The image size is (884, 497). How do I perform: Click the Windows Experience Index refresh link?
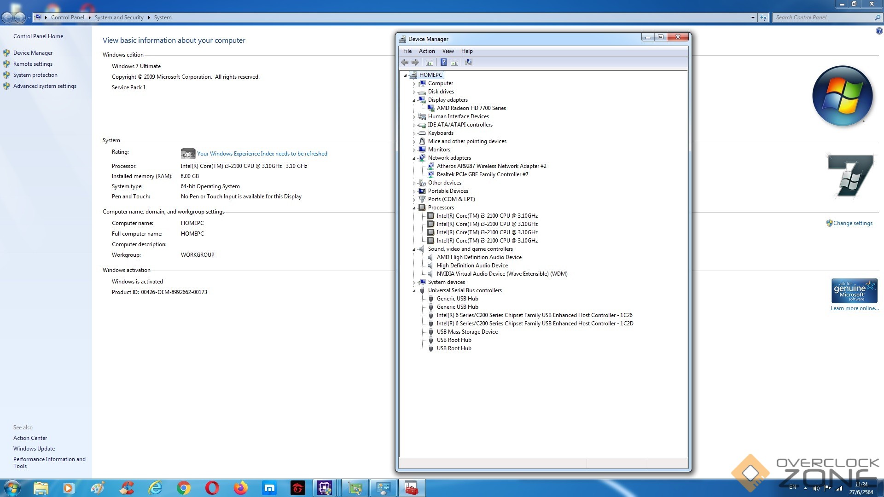[262, 154]
